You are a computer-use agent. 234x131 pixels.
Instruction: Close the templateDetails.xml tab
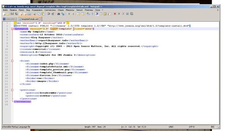point(40,19)
